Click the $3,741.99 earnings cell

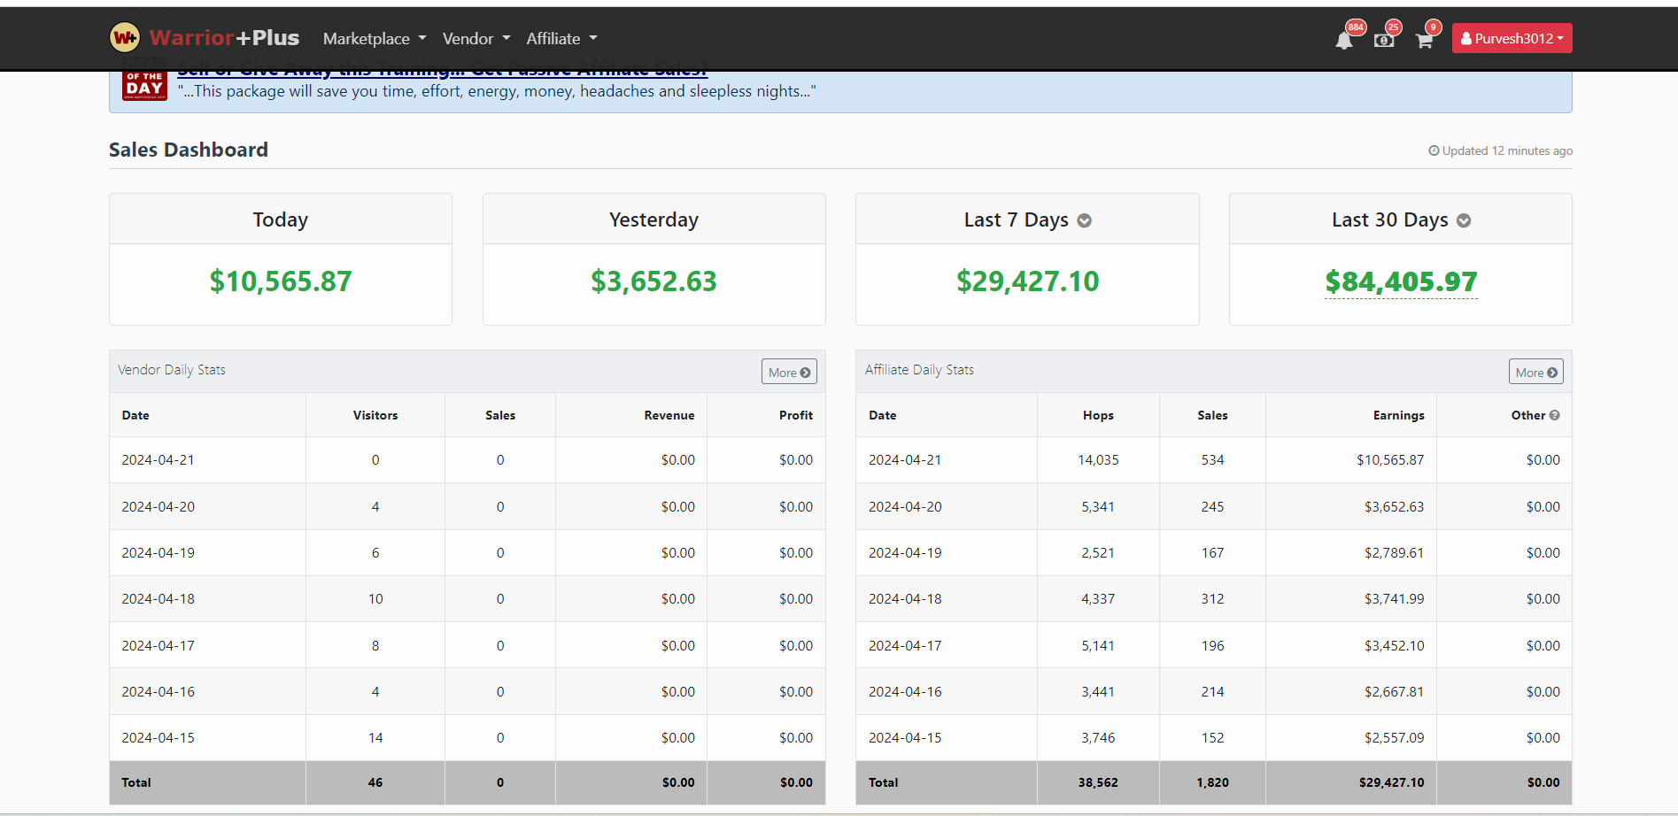click(1394, 599)
